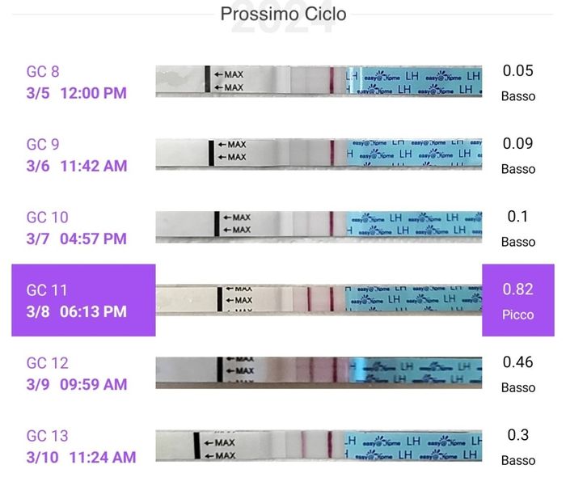Tap the Prossimo Ciclo heading

(283, 14)
